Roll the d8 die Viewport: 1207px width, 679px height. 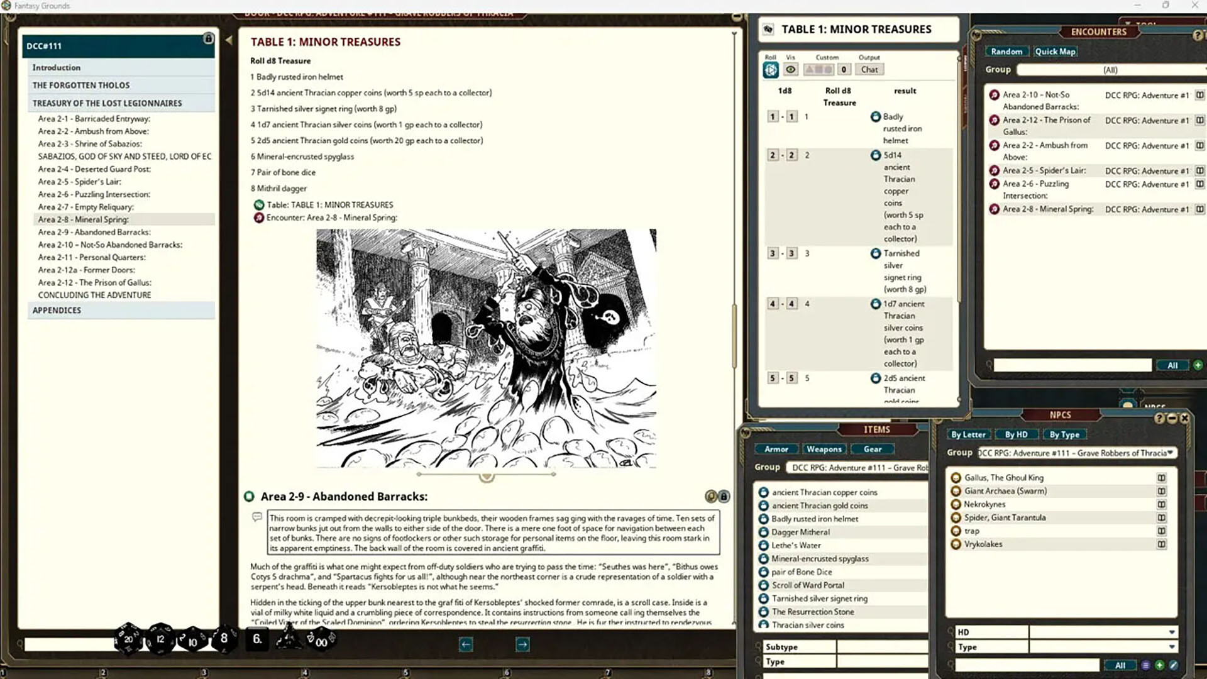pos(224,639)
